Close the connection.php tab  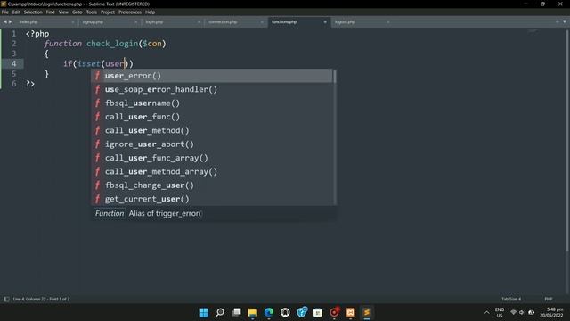[262, 22]
